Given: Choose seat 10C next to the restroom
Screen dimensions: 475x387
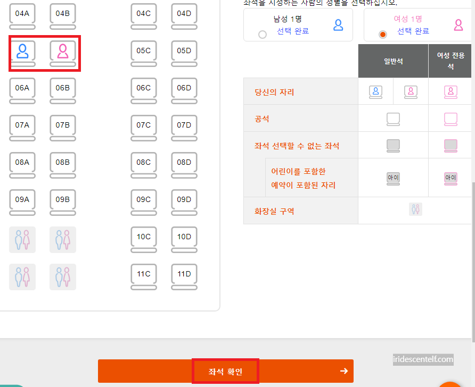Looking at the screenshot, I should [144, 239].
